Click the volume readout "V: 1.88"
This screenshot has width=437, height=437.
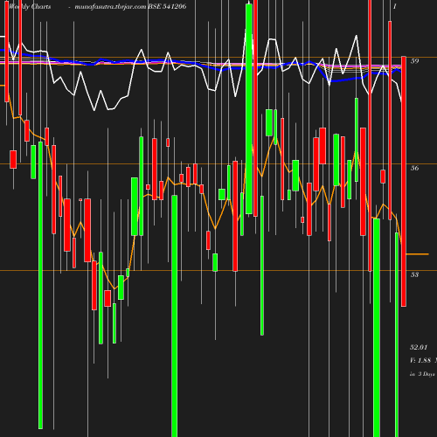click(420, 360)
